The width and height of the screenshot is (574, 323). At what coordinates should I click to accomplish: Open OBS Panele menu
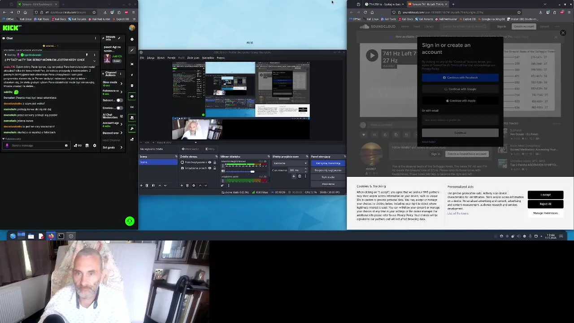tap(171, 58)
